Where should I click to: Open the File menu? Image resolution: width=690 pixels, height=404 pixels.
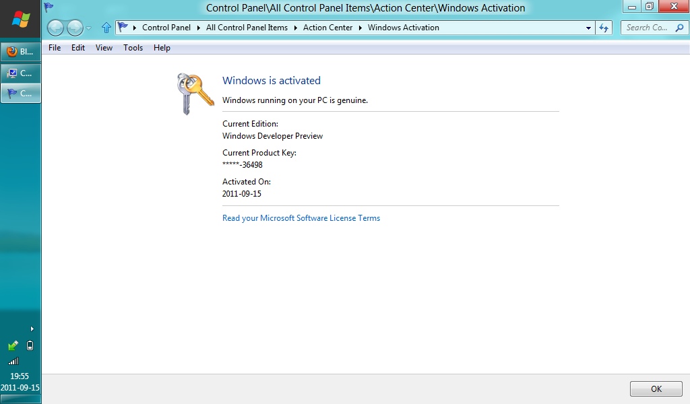click(55, 48)
